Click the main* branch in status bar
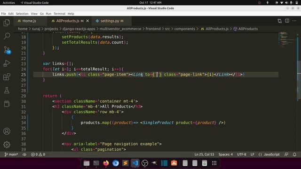301x169 pixels. click(11, 154)
